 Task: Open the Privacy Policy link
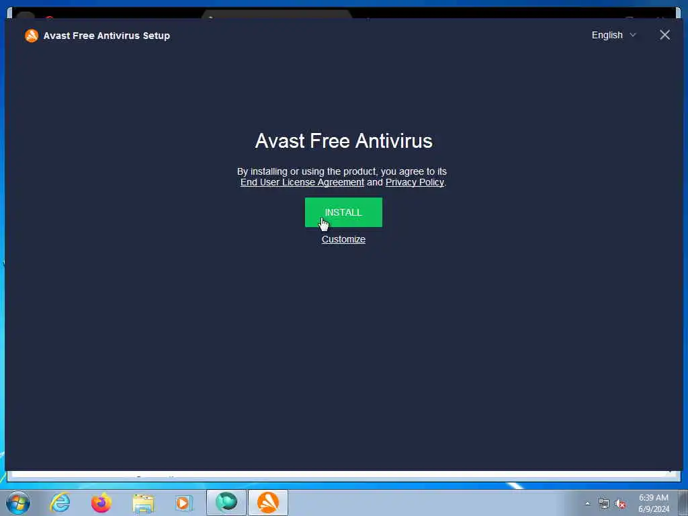(415, 182)
